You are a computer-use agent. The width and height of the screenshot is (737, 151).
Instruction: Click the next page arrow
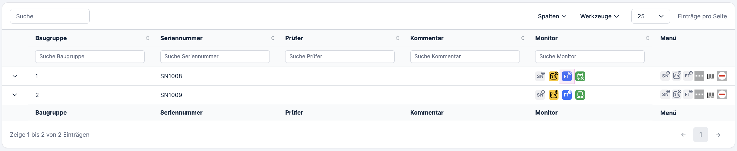point(718,135)
